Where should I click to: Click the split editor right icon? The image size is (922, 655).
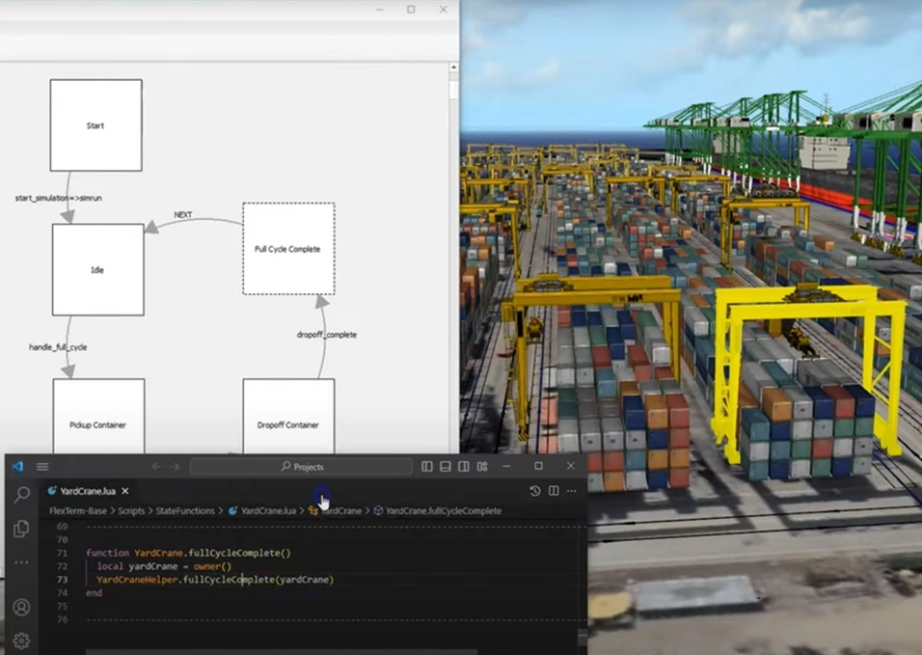[554, 491]
